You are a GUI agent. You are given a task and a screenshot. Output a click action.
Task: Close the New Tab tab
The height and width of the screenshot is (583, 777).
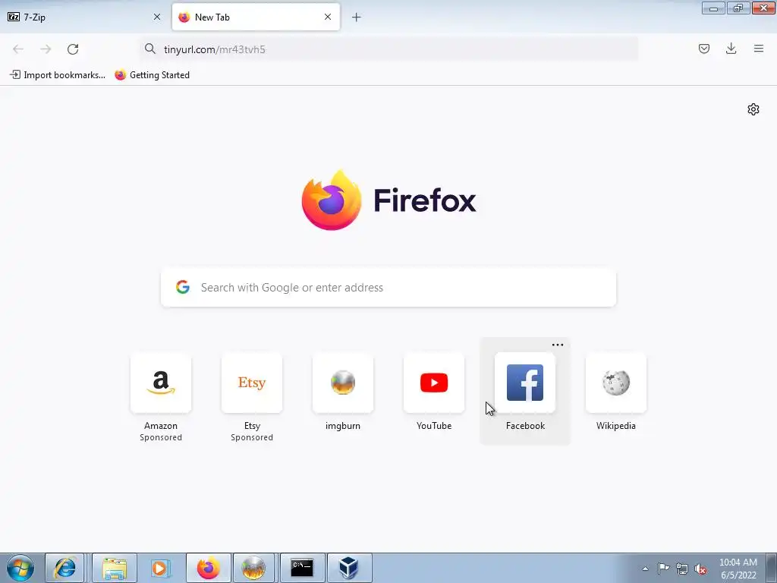[328, 17]
